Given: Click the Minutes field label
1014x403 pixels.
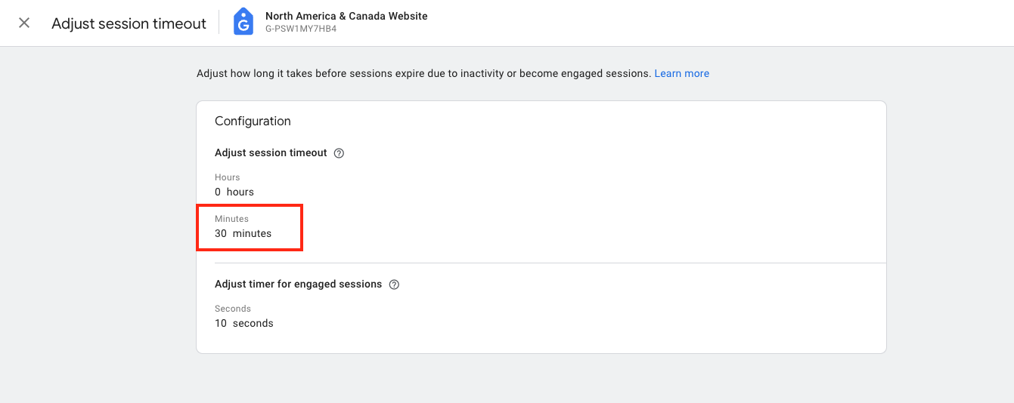Looking at the screenshot, I should (231, 219).
